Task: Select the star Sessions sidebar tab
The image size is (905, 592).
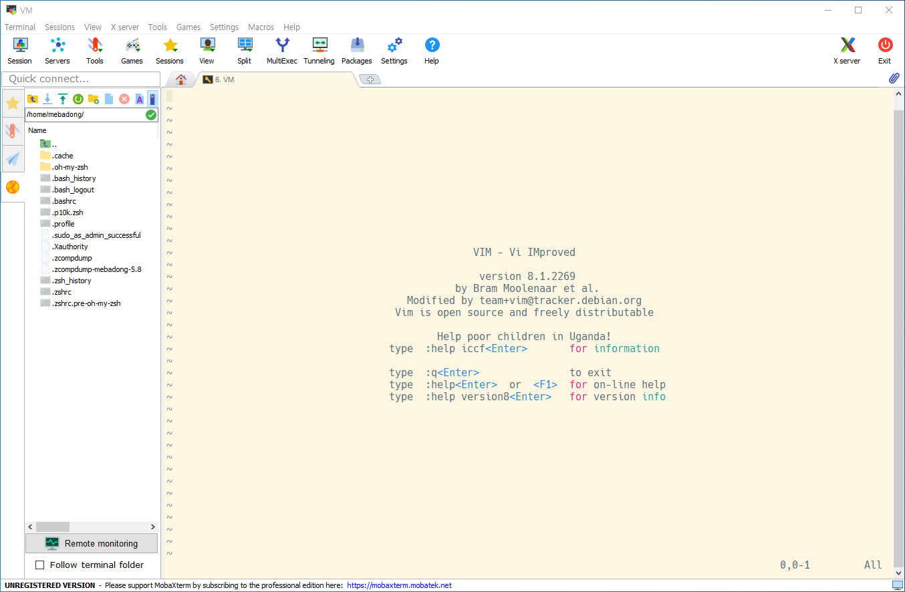Action: (13, 103)
